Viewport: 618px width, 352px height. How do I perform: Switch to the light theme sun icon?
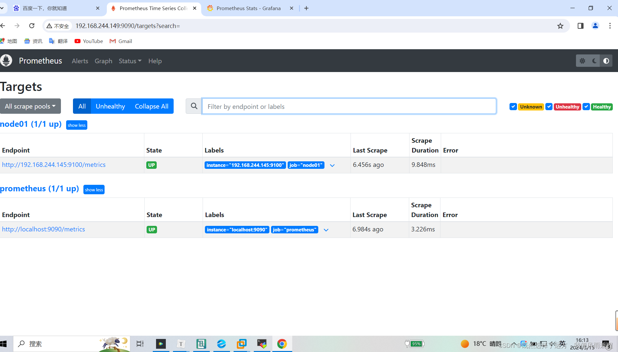point(582,61)
